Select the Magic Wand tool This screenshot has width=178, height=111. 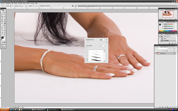pyautogui.click(x=4, y=15)
